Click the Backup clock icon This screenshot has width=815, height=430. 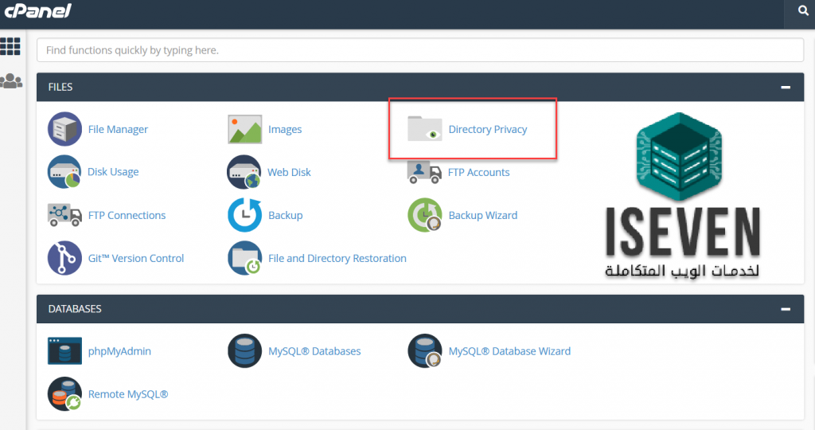[245, 215]
